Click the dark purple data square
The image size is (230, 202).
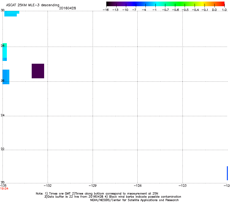[x=38, y=71]
